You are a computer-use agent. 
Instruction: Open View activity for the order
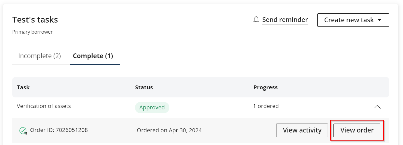[302, 130]
